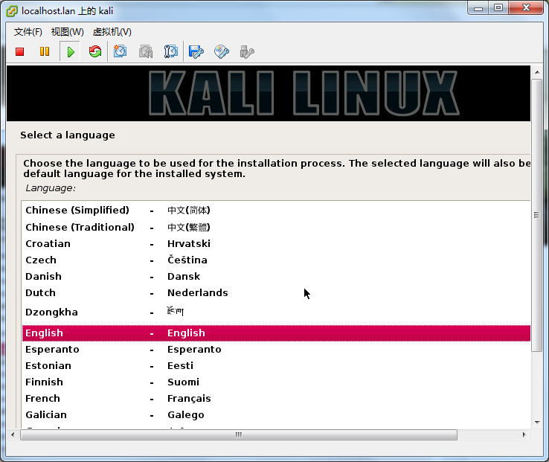Viewport: 549px width, 462px height.
Task: Open the 文件(F) menu
Action: [28, 32]
